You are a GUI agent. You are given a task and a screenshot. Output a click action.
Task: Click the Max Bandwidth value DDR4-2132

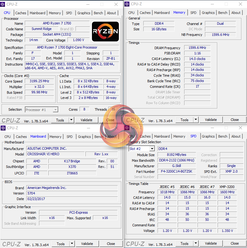tap(176, 160)
